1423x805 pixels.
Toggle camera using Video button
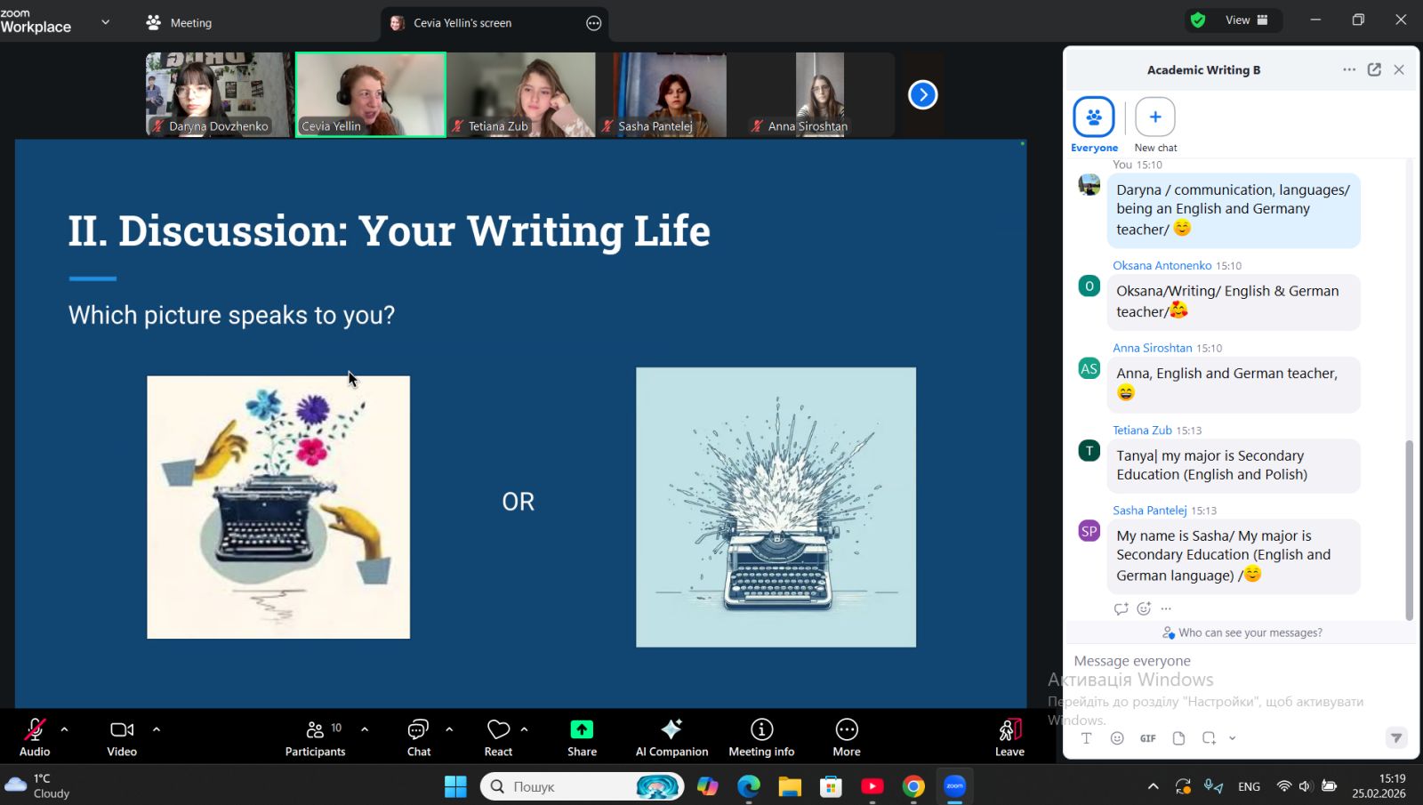click(122, 737)
